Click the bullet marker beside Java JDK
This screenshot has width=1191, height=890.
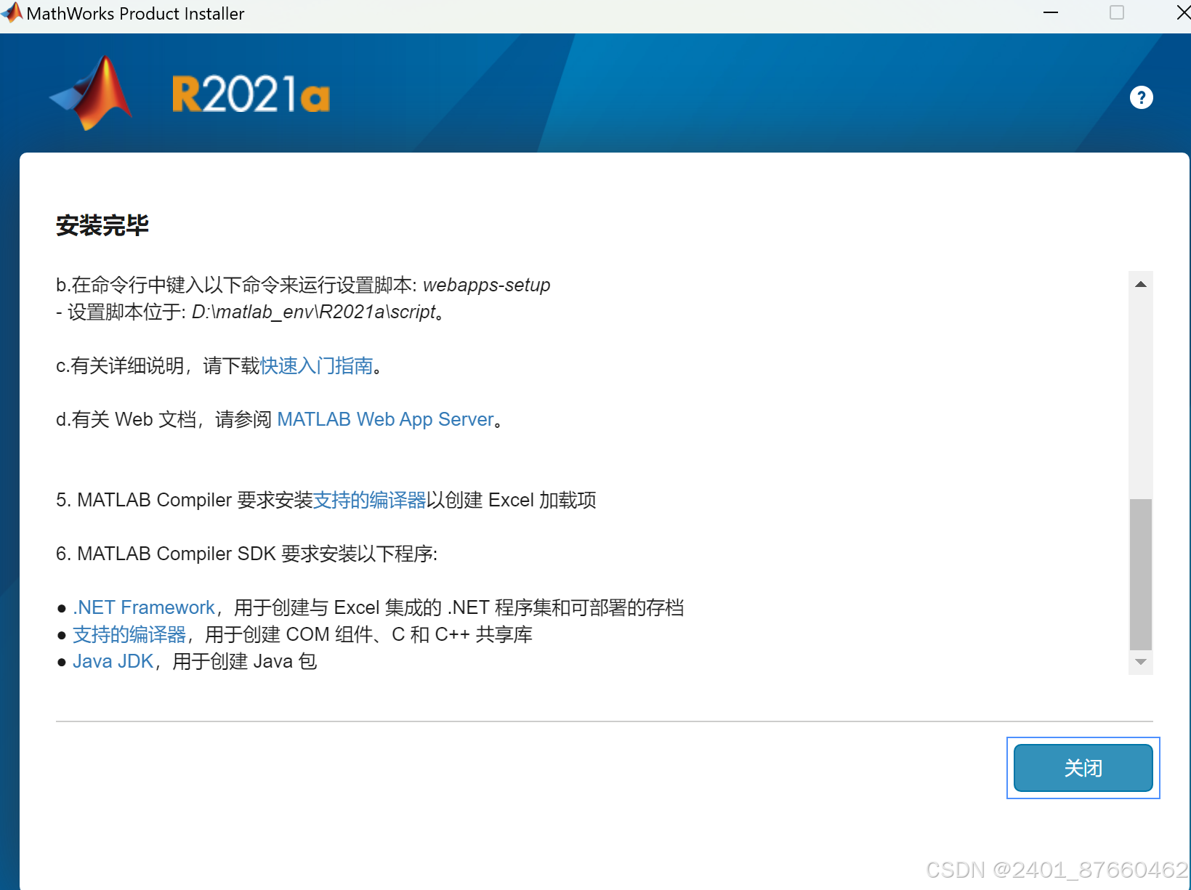point(62,662)
